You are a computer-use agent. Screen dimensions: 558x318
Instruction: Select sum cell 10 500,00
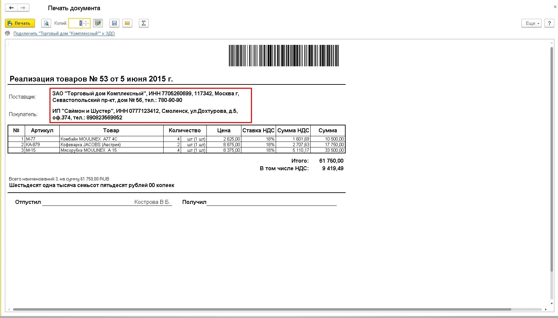tap(328, 139)
